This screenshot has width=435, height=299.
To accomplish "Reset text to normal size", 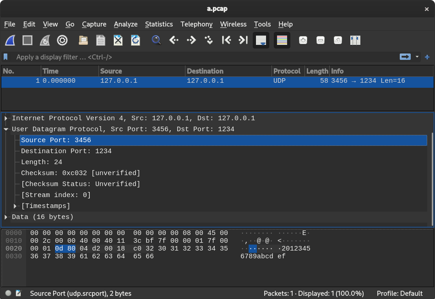I will [337, 40].
